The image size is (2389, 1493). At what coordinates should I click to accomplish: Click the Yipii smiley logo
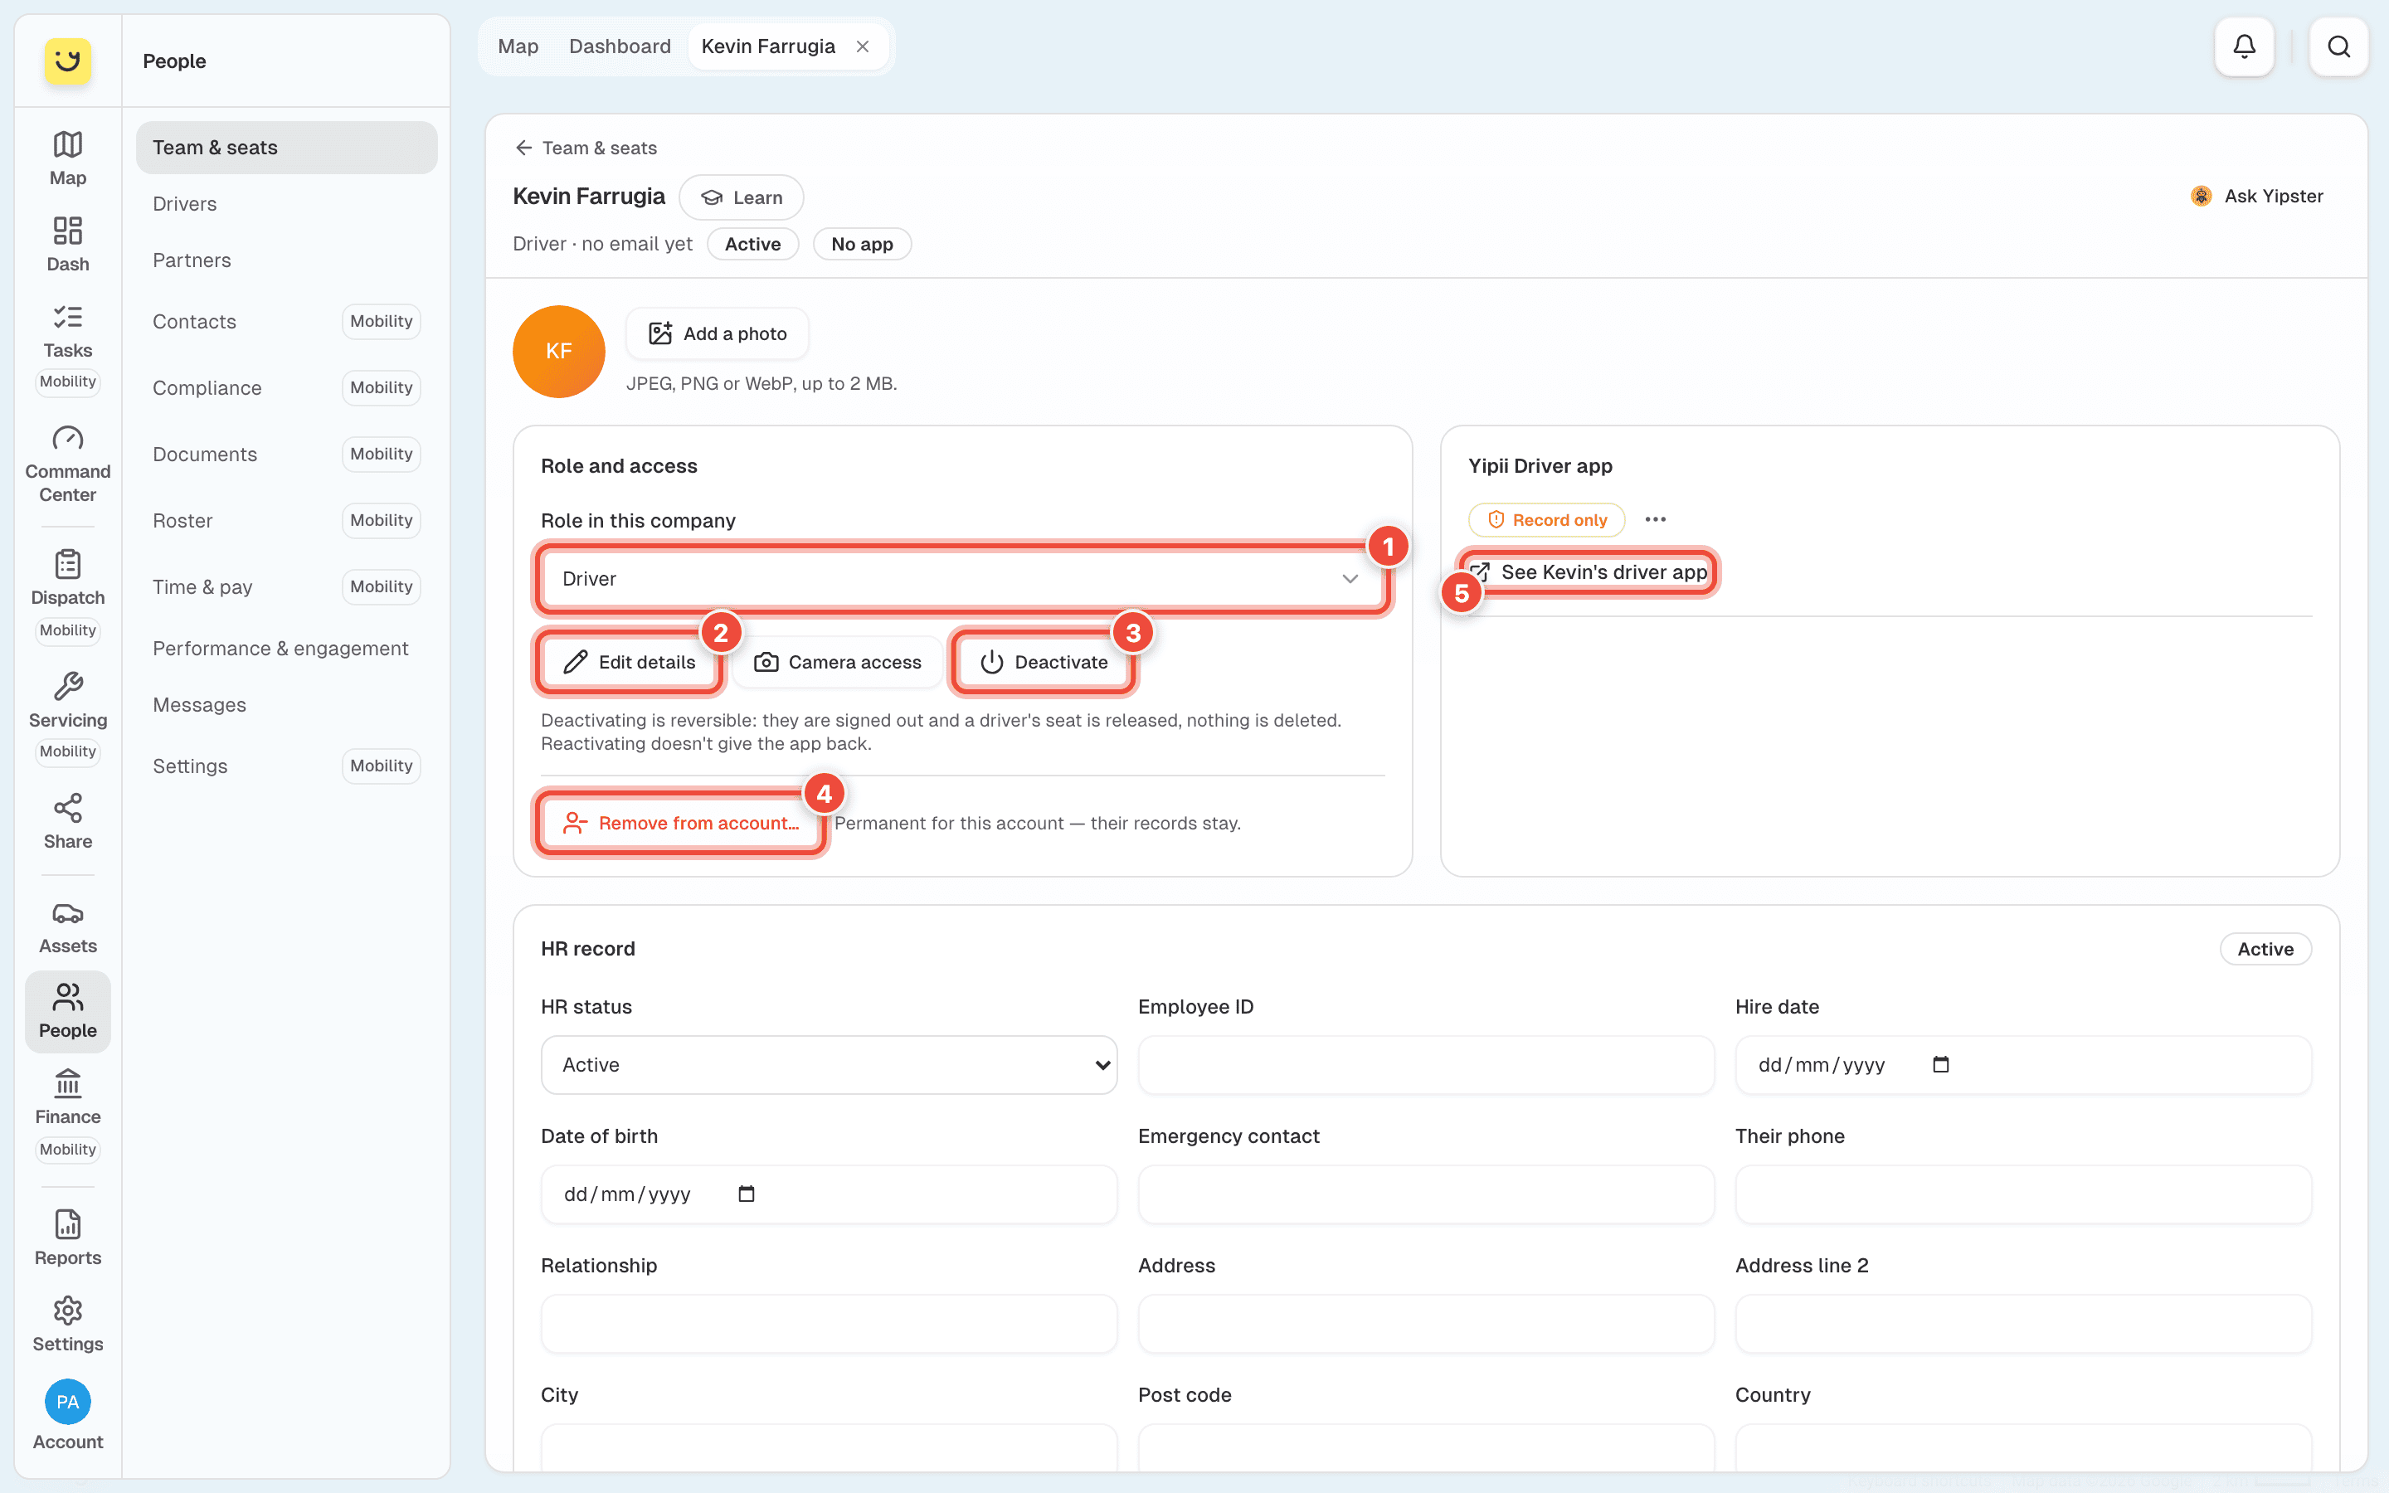point(67,61)
